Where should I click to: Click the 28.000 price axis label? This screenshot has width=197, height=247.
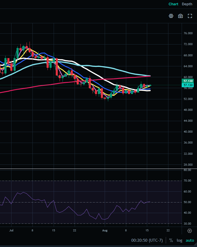[188, 164]
